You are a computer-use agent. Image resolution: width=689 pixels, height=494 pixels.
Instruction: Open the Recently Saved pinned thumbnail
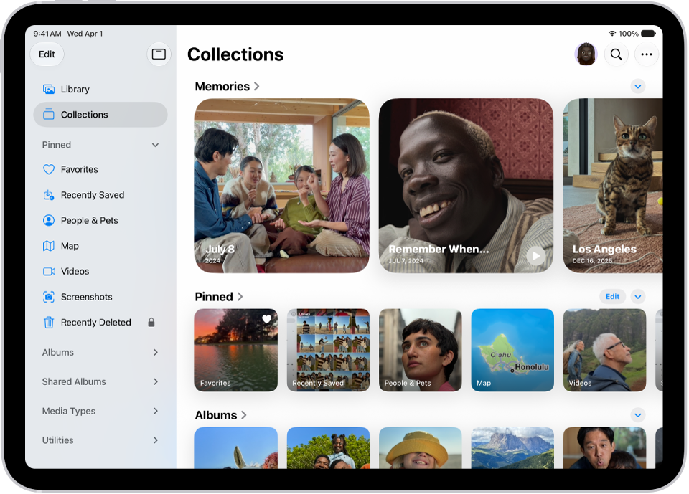328,350
